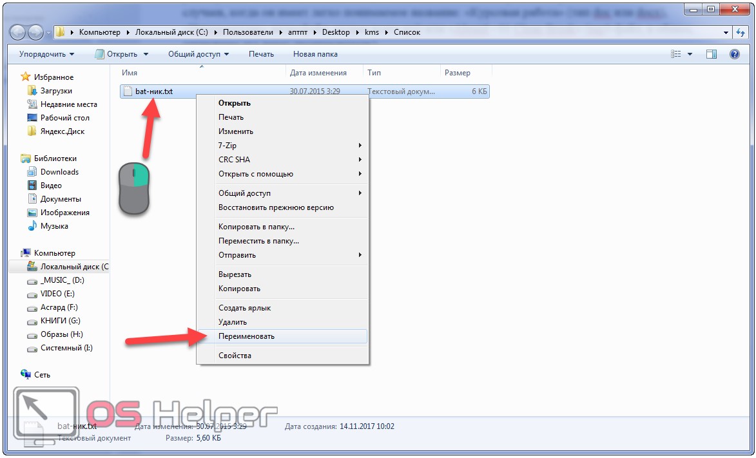The width and height of the screenshot is (756, 458).
Task: Open Яндекс.Диск folder in sidebar
Action: (63, 131)
